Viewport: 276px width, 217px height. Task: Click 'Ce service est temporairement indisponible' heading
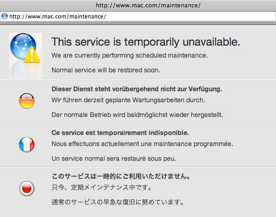121,133
